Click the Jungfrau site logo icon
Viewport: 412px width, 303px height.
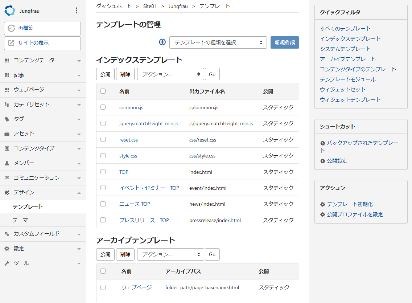pyautogui.click(x=10, y=11)
